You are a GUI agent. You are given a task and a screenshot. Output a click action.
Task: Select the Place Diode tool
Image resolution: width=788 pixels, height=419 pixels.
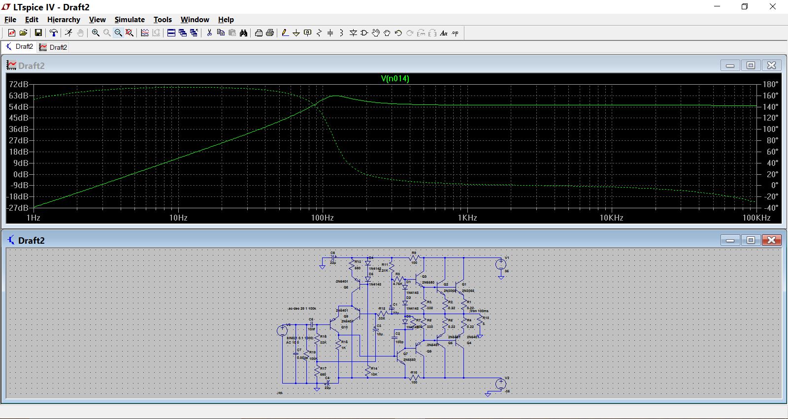tap(353, 33)
